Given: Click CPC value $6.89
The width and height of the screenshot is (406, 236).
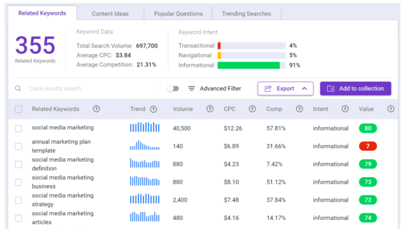Looking at the screenshot, I should point(231,146).
